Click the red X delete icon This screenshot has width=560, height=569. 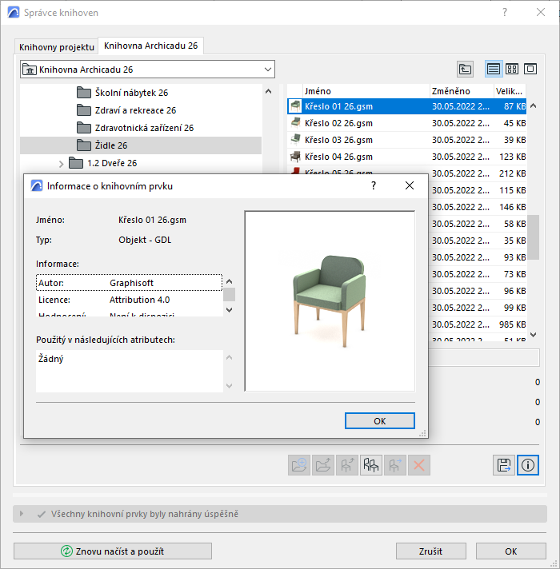tap(419, 465)
